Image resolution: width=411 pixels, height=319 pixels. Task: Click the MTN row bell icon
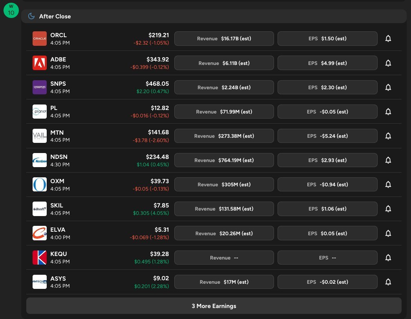[388, 136]
